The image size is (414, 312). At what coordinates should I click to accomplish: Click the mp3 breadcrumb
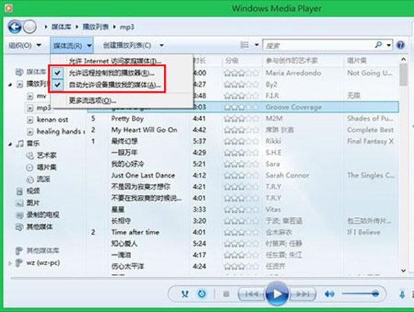[x=127, y=27]
